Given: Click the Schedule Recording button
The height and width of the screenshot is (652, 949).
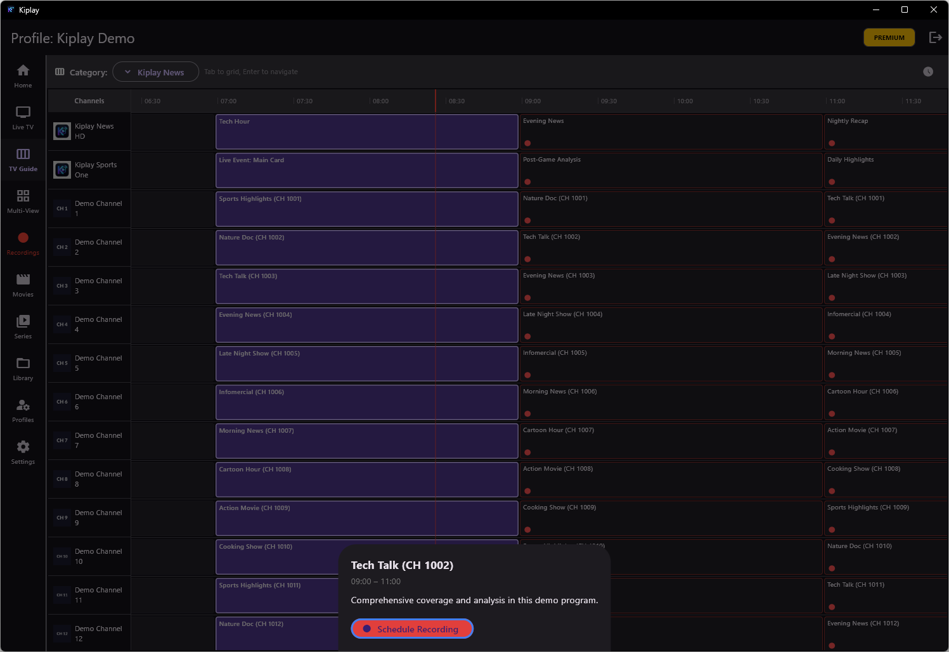Looking at the screenshot, I should click(x=411, y=629).
